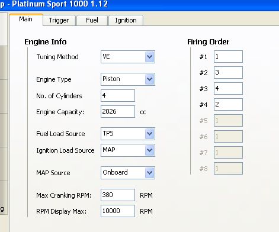Click the Ignition Load Source label
279x232 pixels.
65,150
